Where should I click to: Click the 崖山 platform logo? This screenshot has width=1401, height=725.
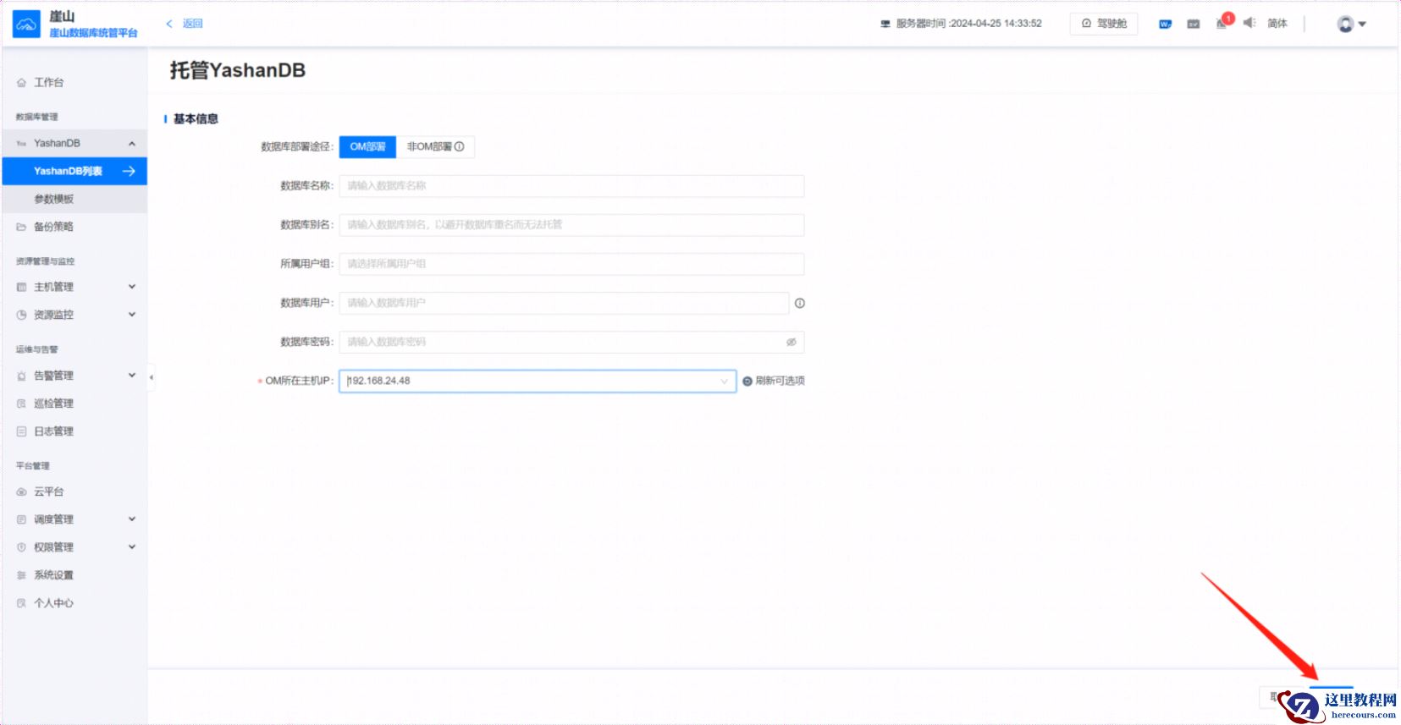[x=26, y=25]
